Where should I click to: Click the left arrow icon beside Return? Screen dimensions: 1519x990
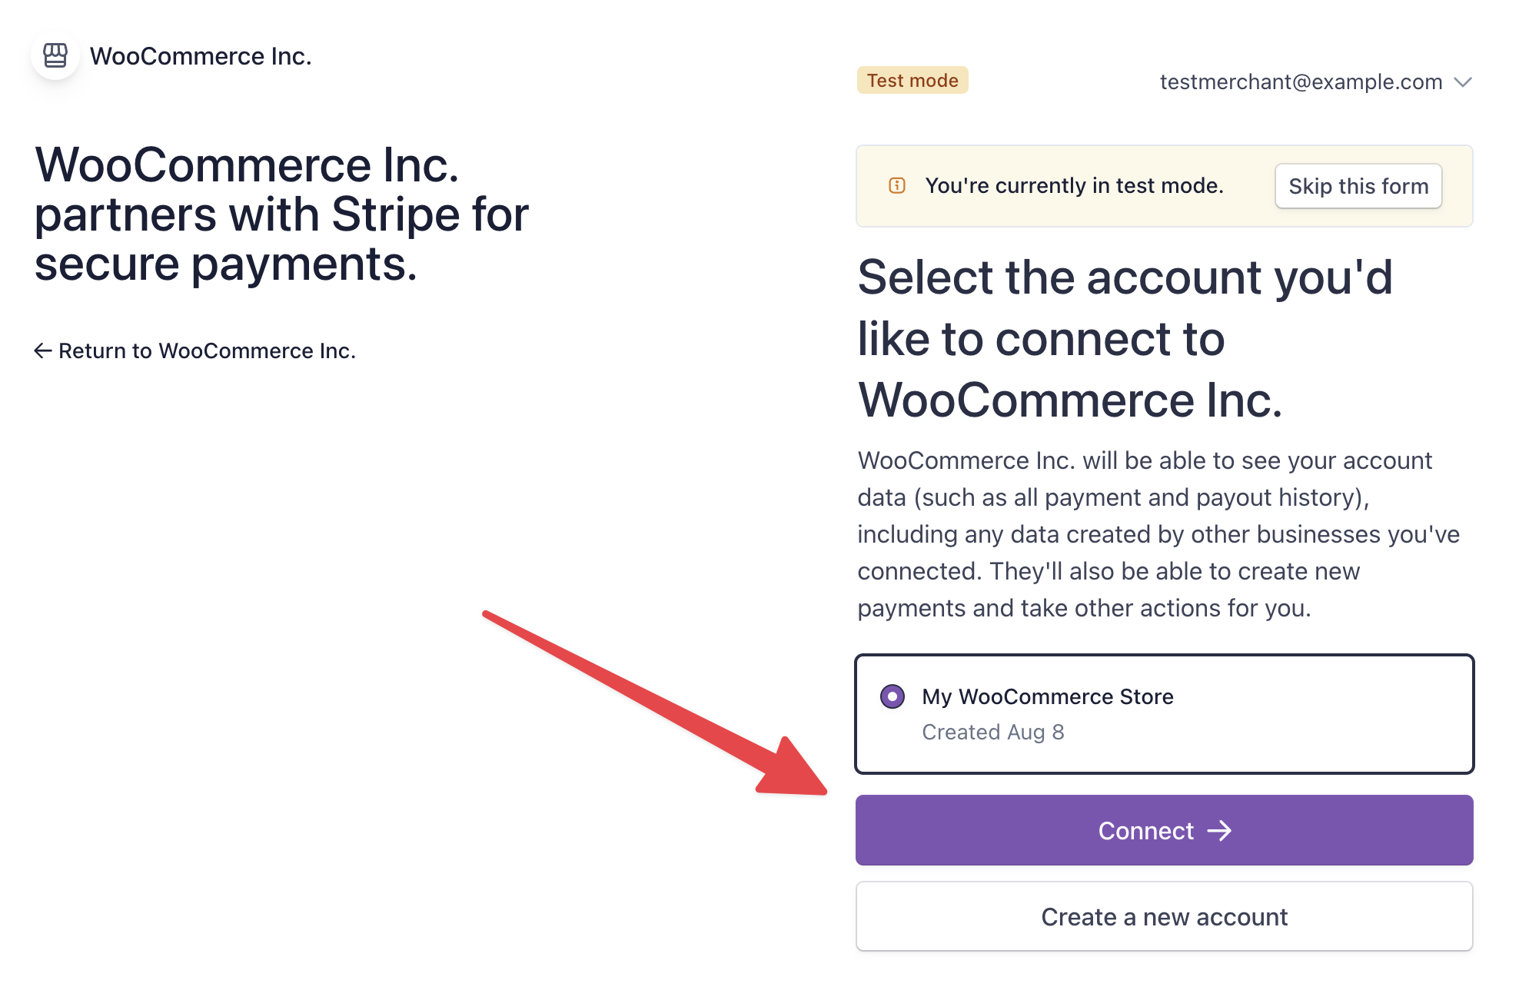pyautogui.click(x=43, y=351)
